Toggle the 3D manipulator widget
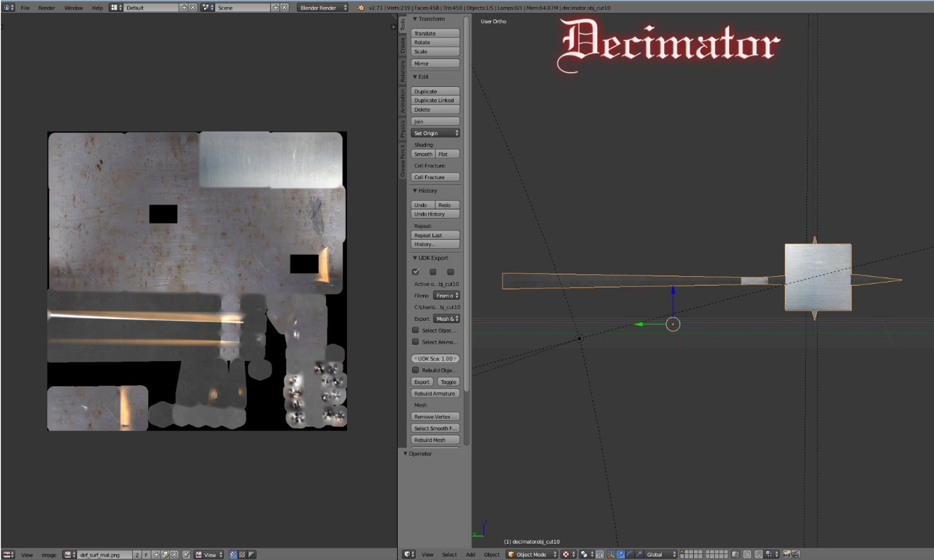 [x=611, y=554]
